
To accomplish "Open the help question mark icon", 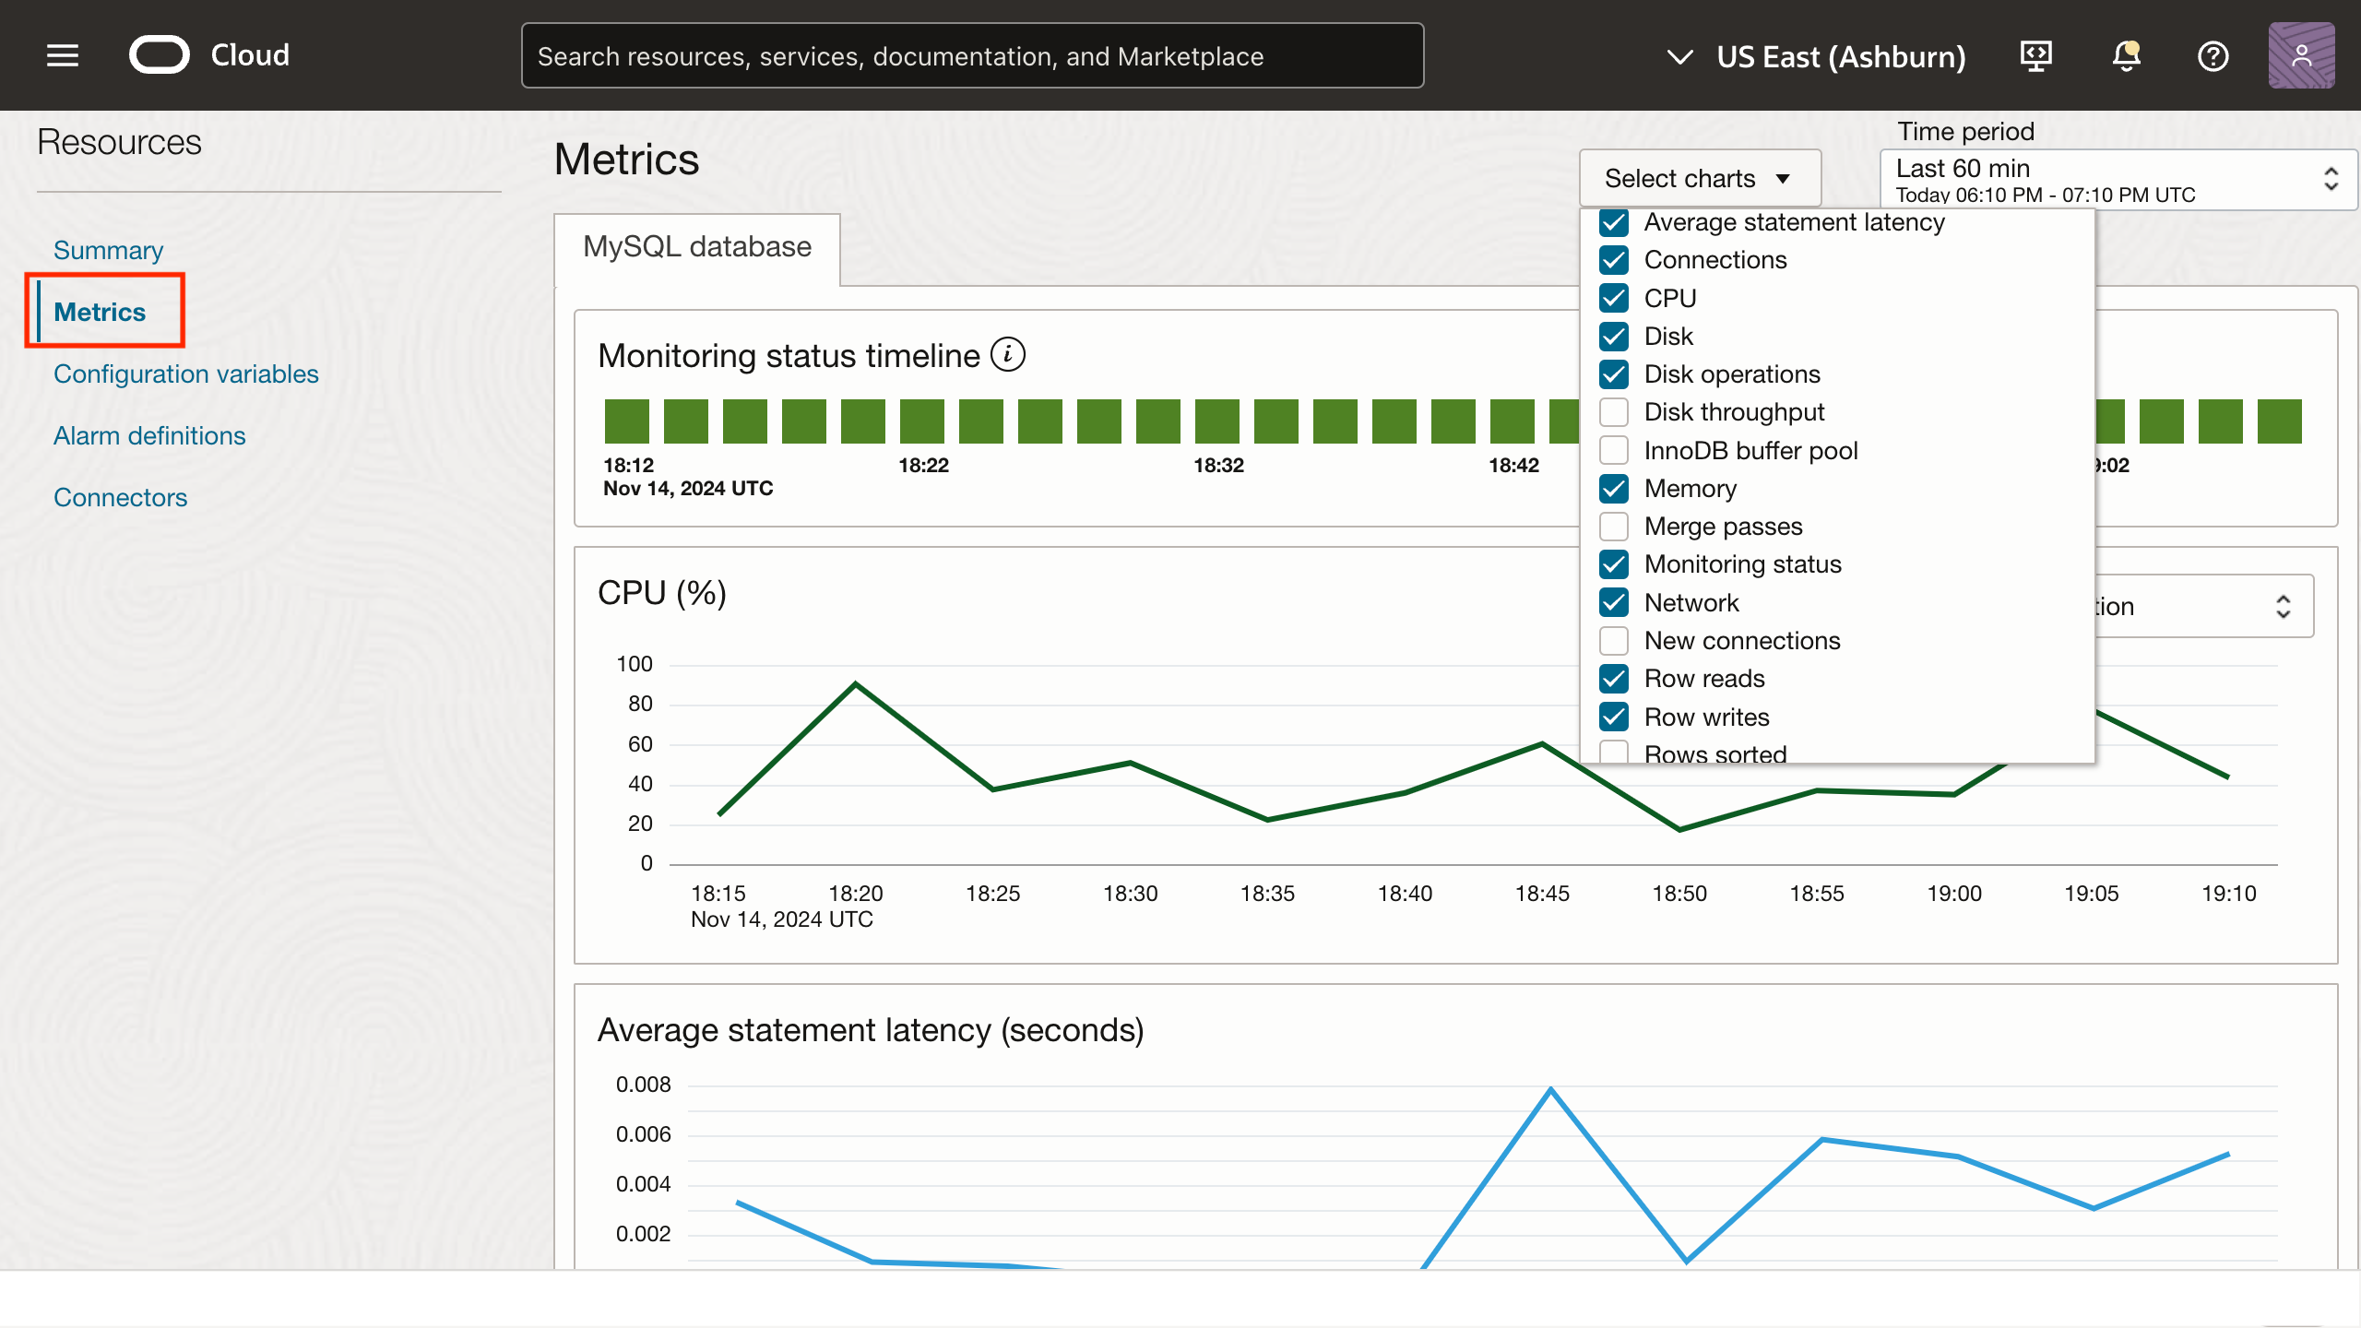I will pyautogui.click(x=2213, y=56).
